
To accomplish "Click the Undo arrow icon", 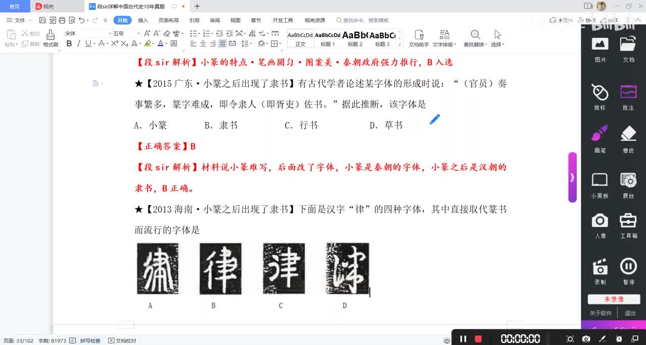I will coord(82,20).
